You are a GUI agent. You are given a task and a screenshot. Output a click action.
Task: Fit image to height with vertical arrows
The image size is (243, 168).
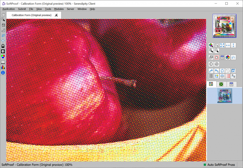pyautogui.click(x=233, y=45)
